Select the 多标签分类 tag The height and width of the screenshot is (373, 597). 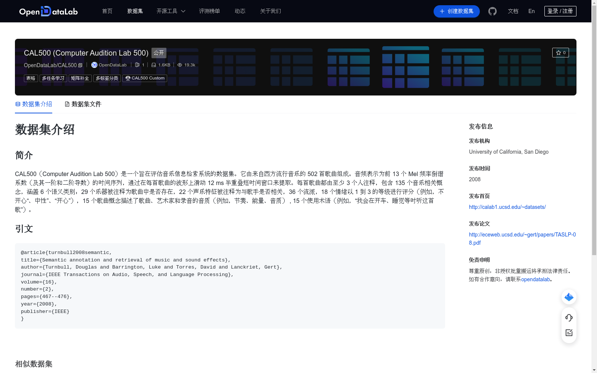[107, 78]
